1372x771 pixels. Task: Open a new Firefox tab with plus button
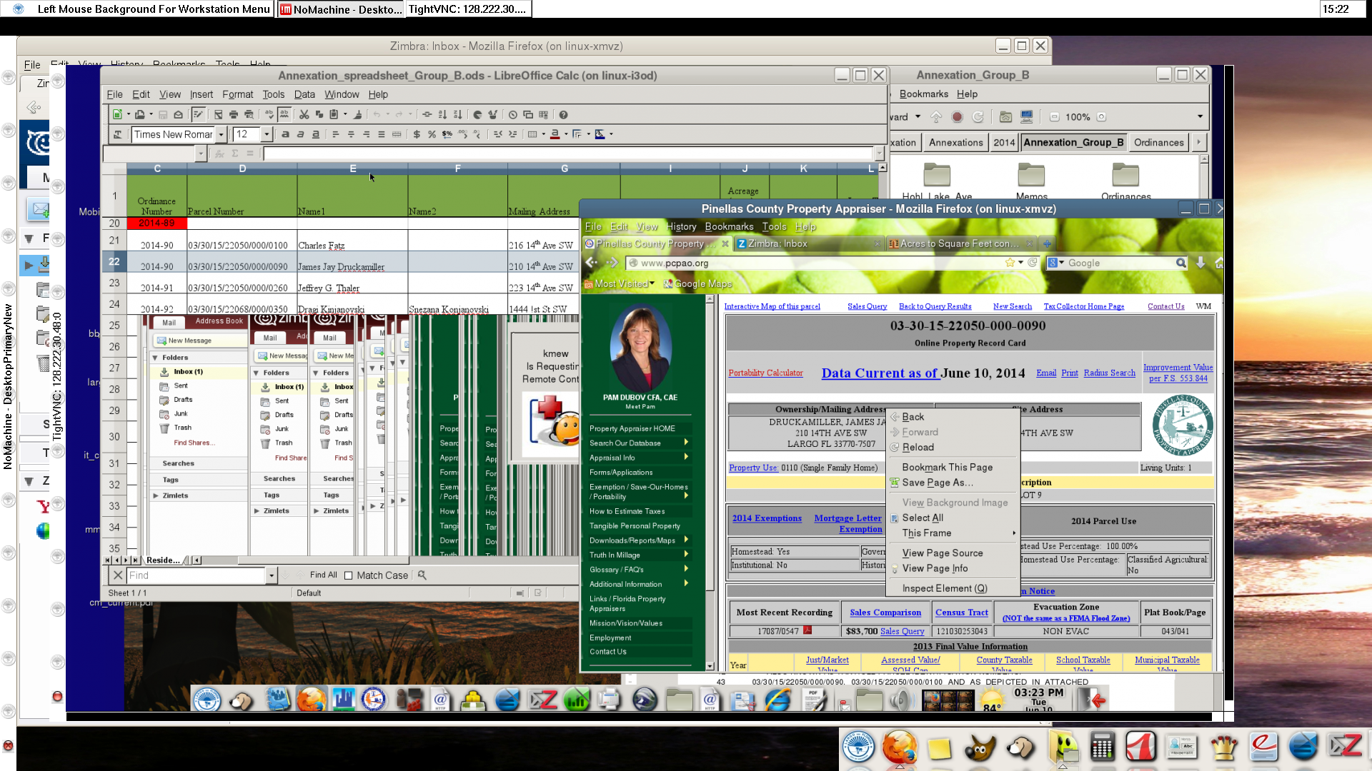point(1047,243)
